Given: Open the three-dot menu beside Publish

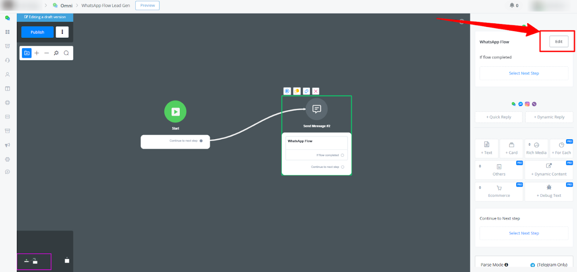Looking at the screenshot, I should coord(62,32).
